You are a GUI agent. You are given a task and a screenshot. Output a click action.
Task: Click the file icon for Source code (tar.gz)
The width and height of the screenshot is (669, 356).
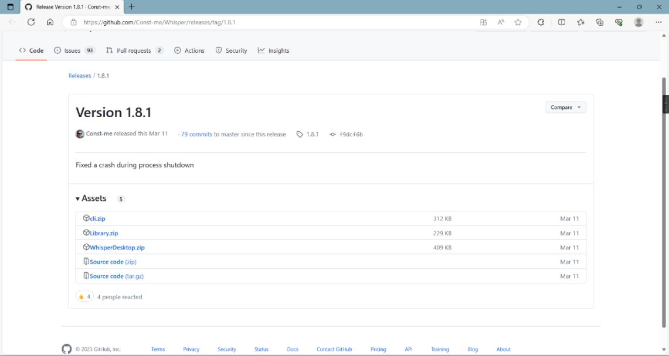[x=86, y=276]
